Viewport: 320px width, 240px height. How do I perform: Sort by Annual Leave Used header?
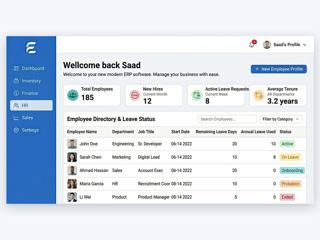click(x=258, y=132)
